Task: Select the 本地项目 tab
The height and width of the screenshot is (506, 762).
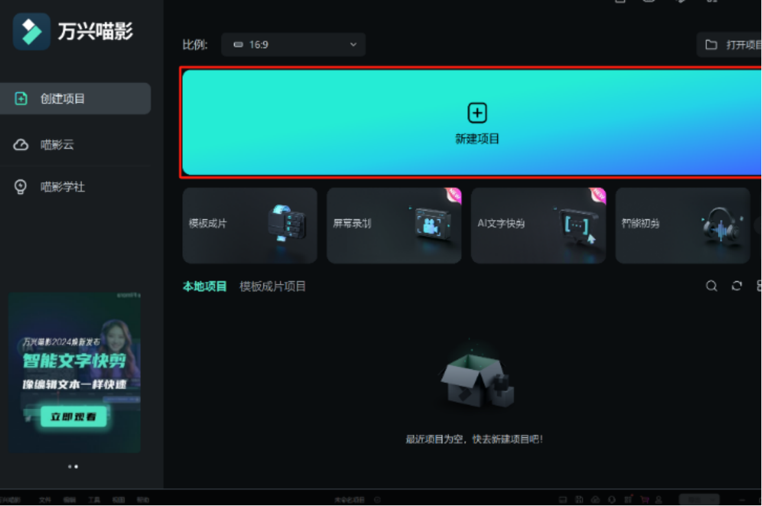Action: pos(204,286)
